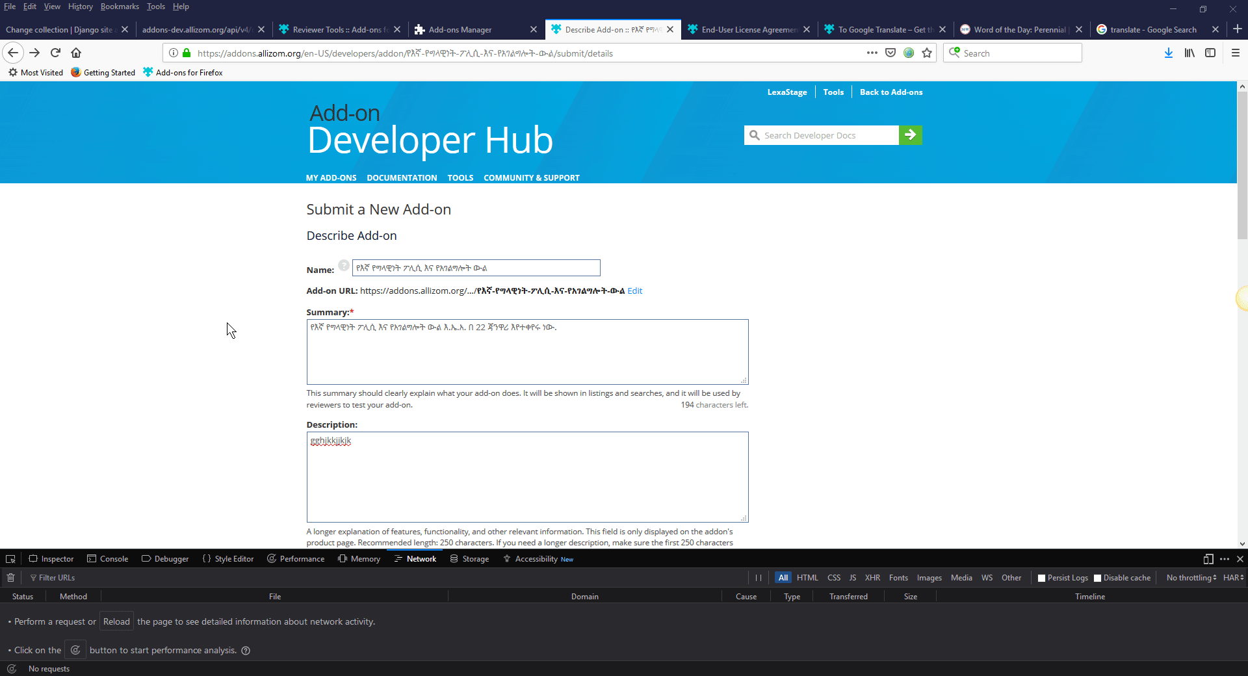Screen dimensions: 1248x676
Task: Open Back to Add-ons link
Action: point(891,92)
